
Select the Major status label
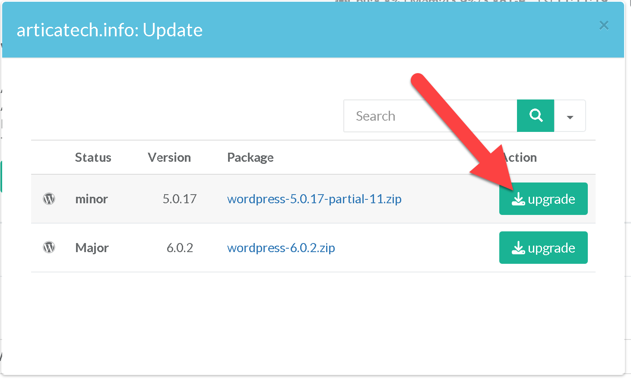[92, 248]
